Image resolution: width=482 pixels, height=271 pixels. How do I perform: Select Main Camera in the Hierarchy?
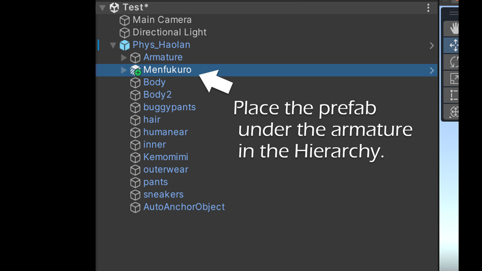click(162, 20)
